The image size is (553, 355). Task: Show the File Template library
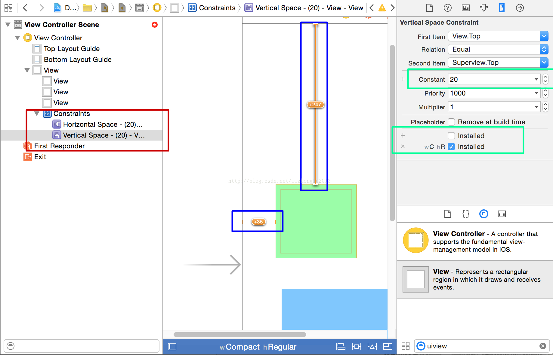coord(448,214)
